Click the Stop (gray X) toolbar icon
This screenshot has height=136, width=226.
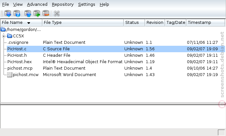56,14
